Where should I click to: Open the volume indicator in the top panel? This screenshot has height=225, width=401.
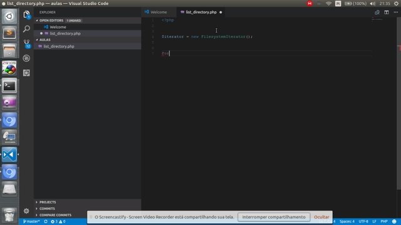373,4
